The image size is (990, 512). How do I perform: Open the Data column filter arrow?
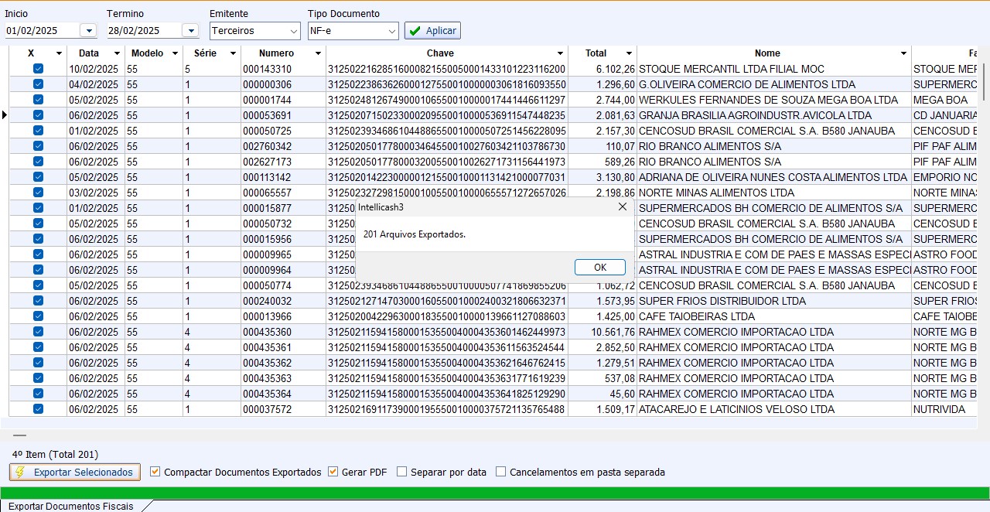[x=117, y=53]
